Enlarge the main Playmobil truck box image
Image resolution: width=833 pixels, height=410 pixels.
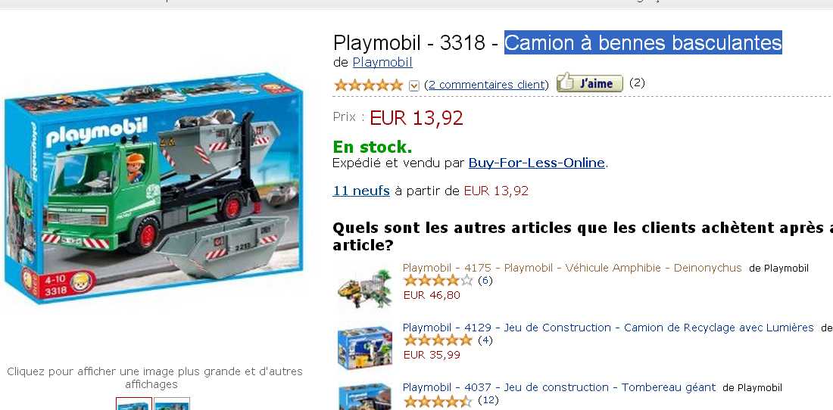[x=154, y=189]
